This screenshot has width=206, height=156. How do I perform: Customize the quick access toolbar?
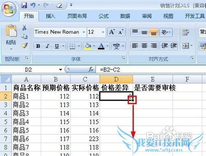[x=71, y=5]
